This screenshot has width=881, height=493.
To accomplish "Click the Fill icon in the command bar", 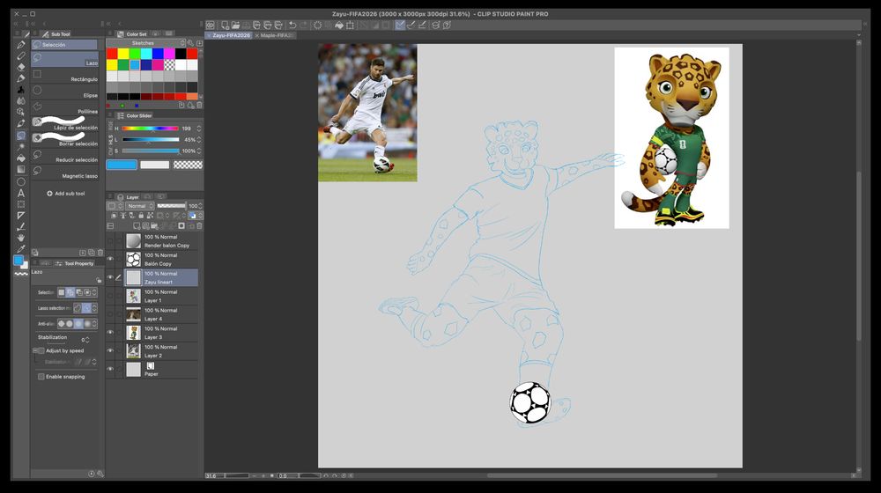I will pos(339,25).
